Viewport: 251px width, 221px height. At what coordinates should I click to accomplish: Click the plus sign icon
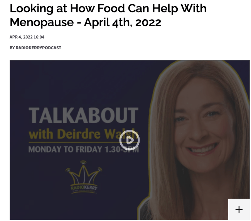pyautogui.click(x=239, y=209)
